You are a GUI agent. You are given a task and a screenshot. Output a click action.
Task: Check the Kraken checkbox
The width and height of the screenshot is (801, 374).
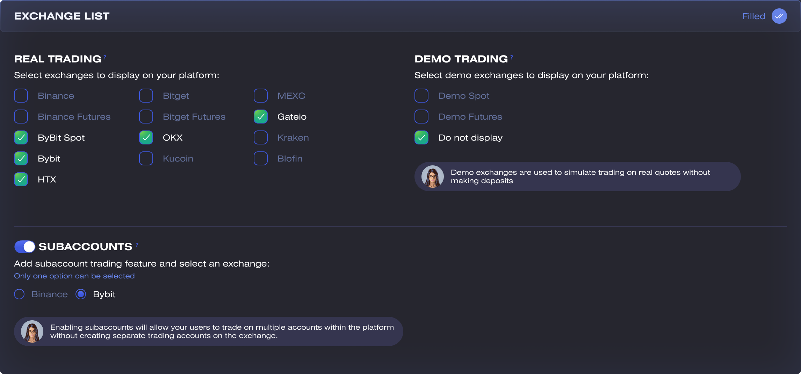[261, 137]
